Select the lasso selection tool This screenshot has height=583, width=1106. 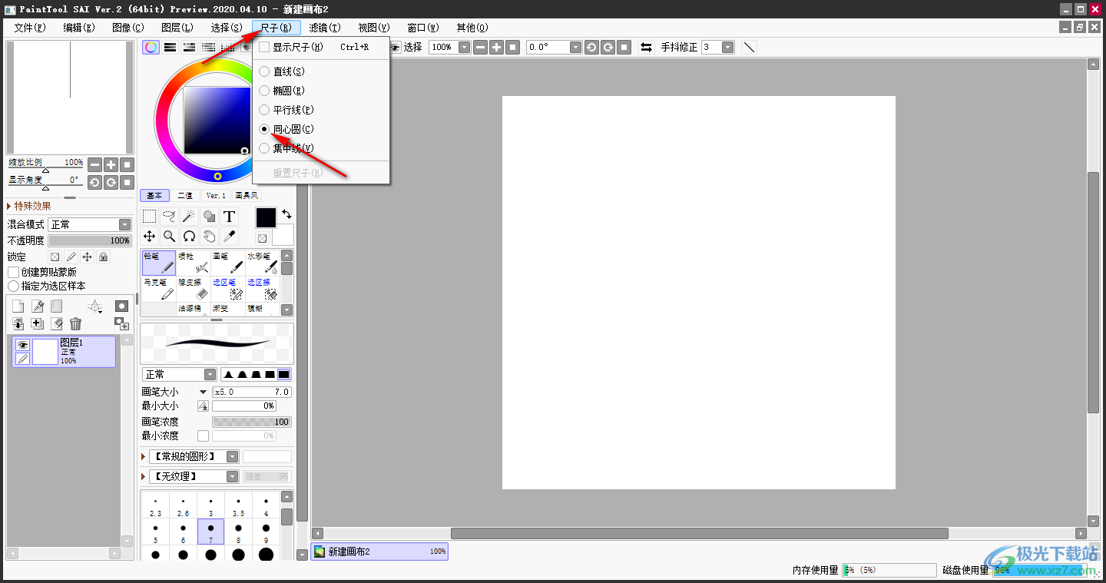coord(170,217)
